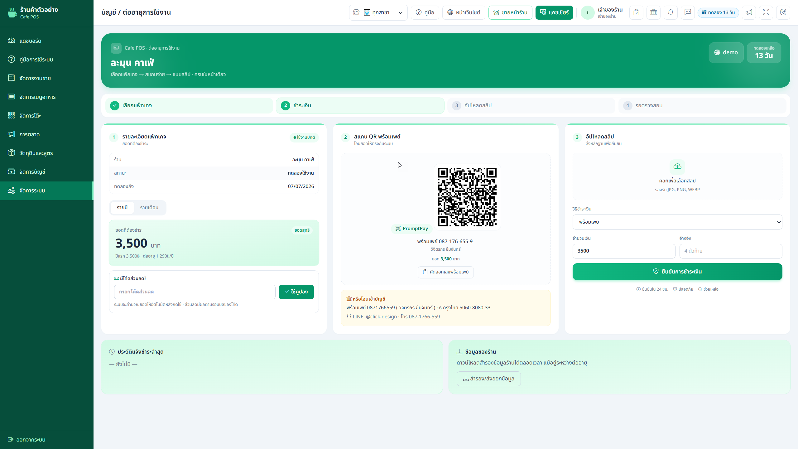
Task: Click the LINE: @click-design contact text
Action: [x=375, y=317]
